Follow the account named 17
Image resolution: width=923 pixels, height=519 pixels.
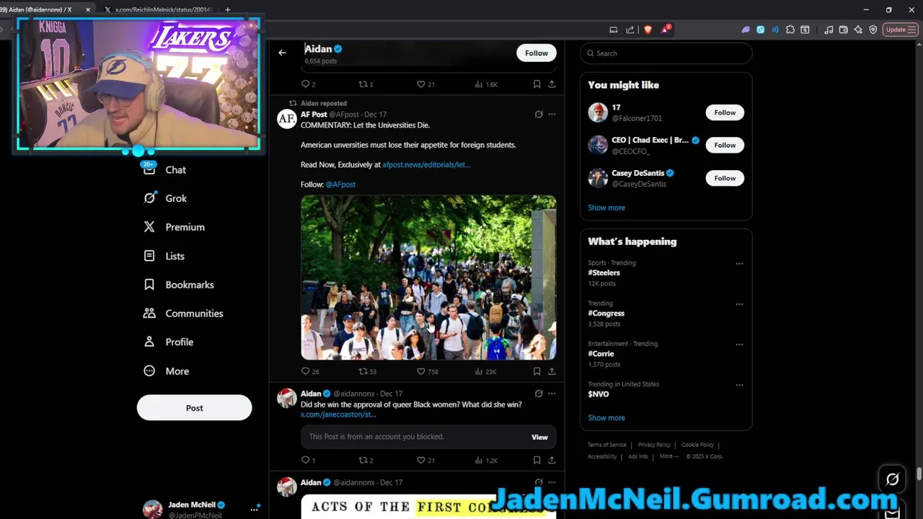(x=725, y=112)
